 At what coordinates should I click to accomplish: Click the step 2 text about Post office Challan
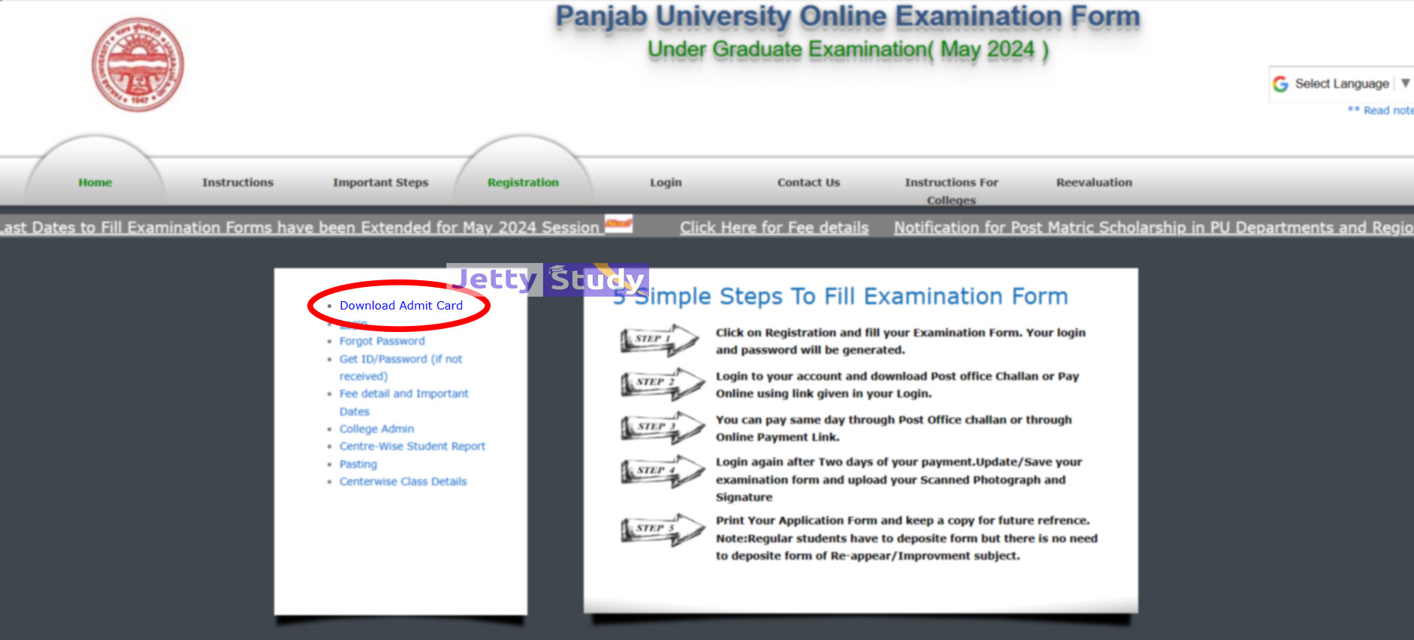897,385
